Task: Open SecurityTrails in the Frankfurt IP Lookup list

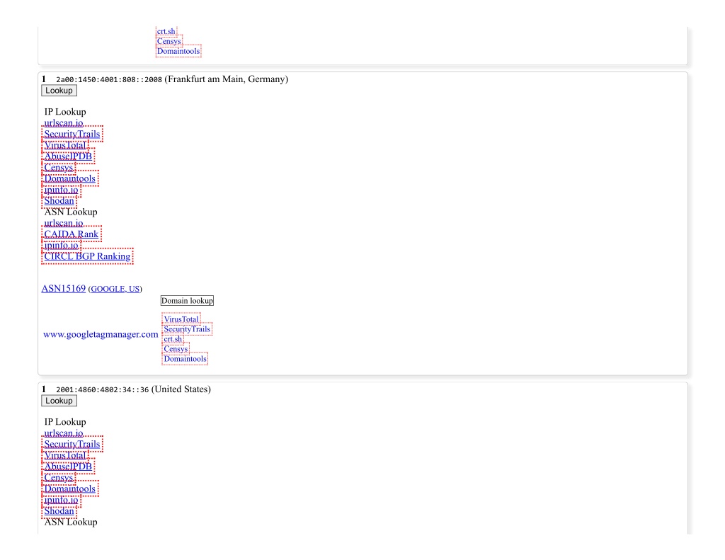Action: (72, 134)
